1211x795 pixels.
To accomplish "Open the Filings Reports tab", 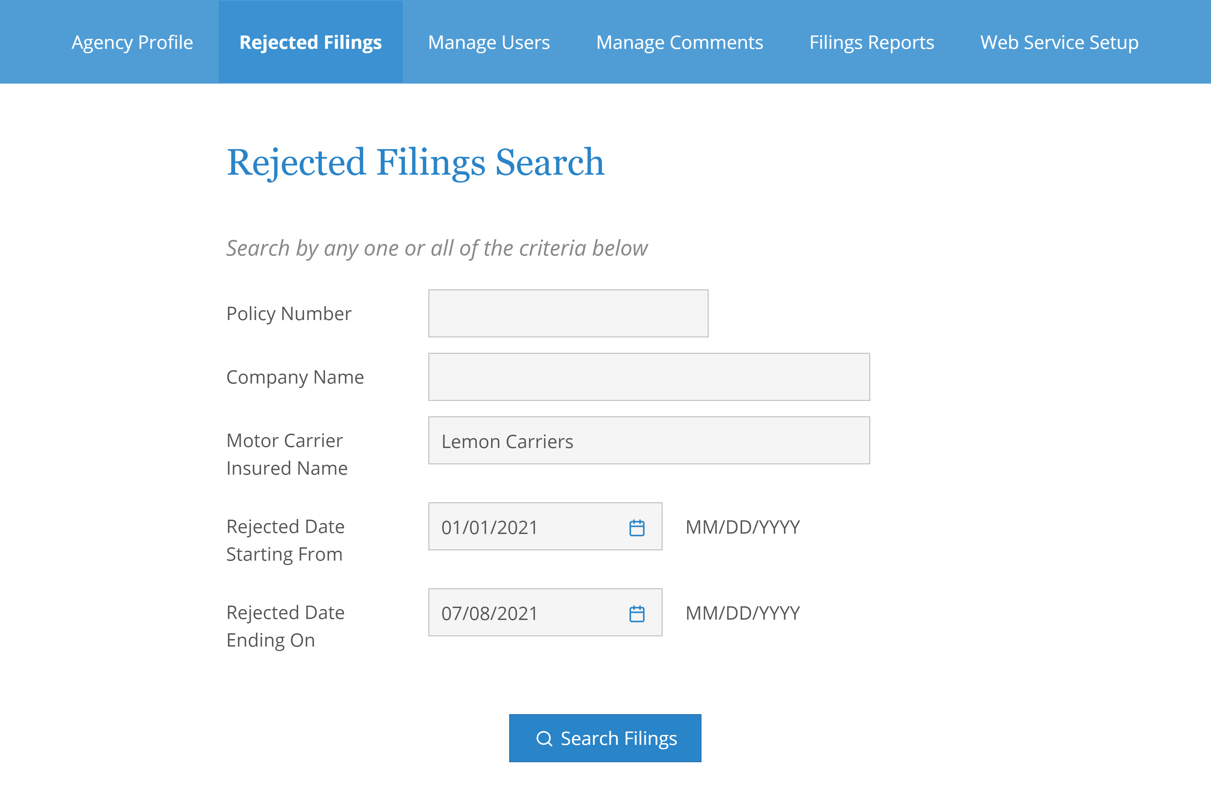I will (x=872, y=42).
